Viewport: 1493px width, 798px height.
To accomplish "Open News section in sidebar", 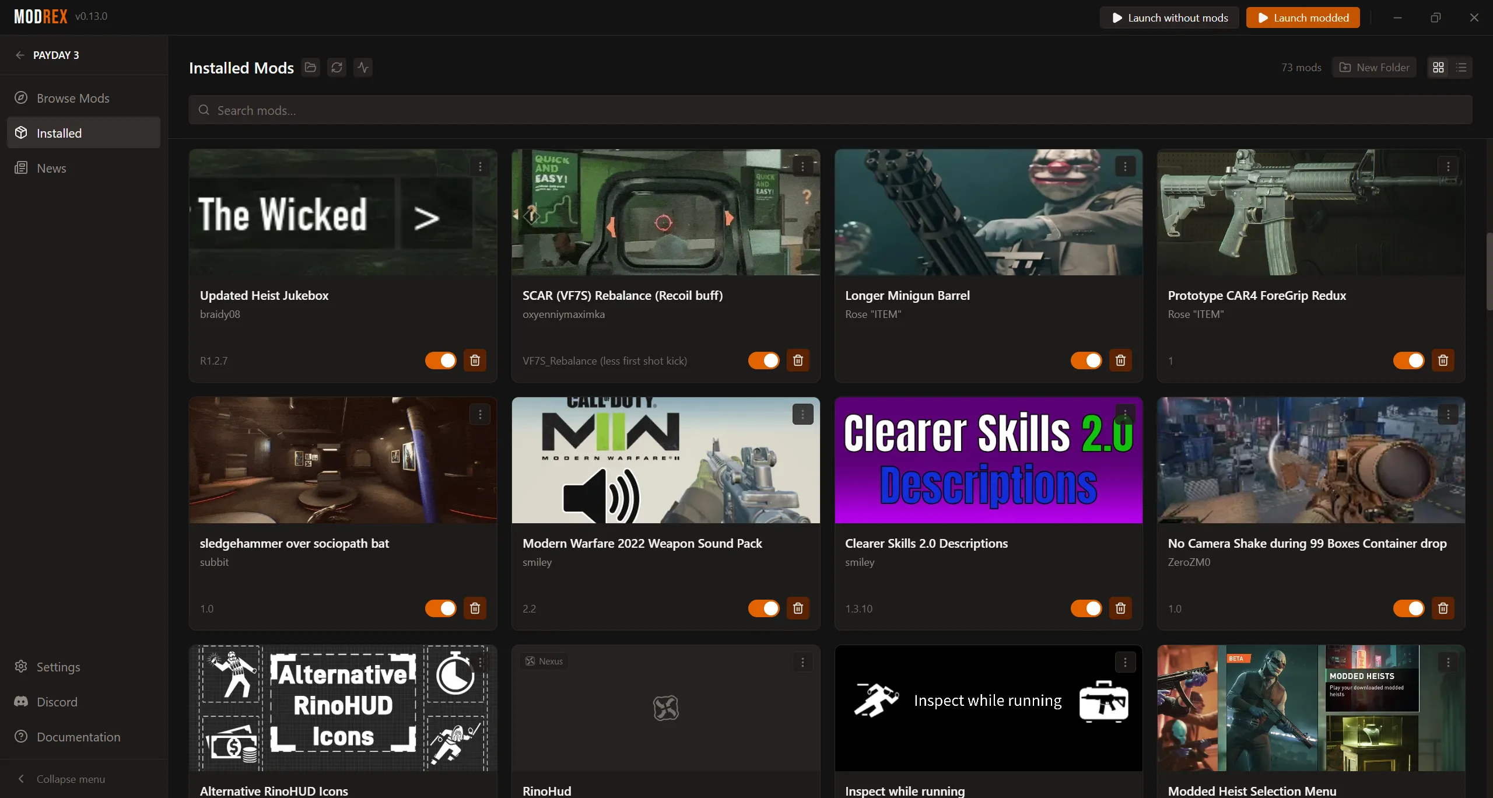I will 83,168.
